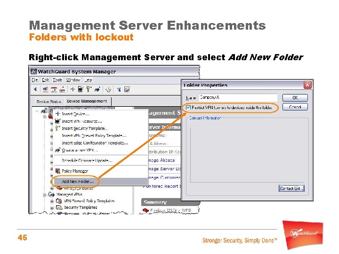Click the security template key toolbar icon
The image size is (339, 254).
89,89
